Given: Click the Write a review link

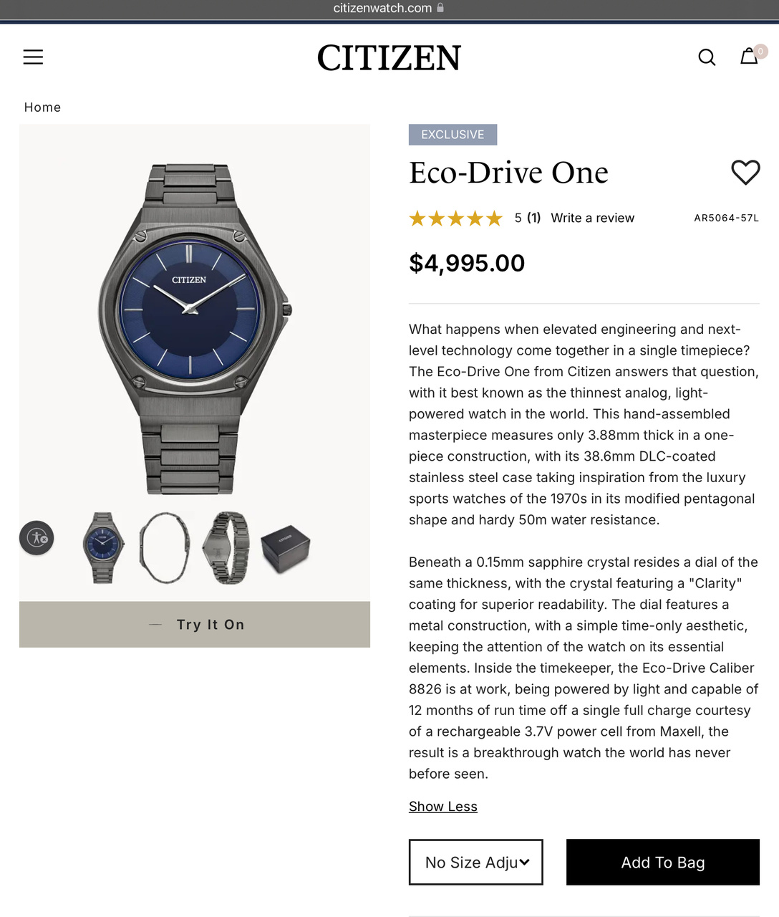Looking at the screenshot, I should 593,218.
